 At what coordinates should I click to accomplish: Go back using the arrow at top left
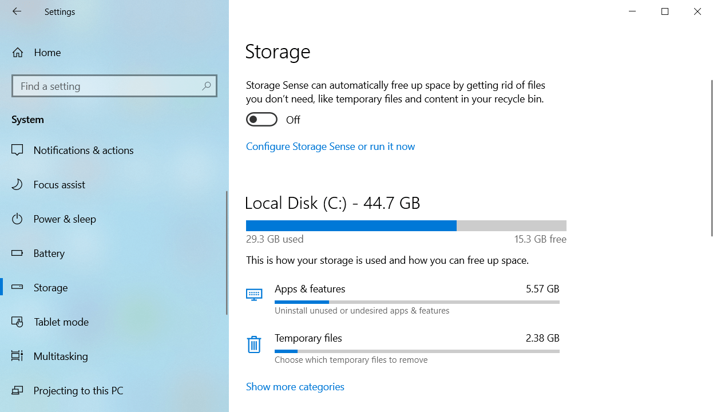click(x=17, y=11)
